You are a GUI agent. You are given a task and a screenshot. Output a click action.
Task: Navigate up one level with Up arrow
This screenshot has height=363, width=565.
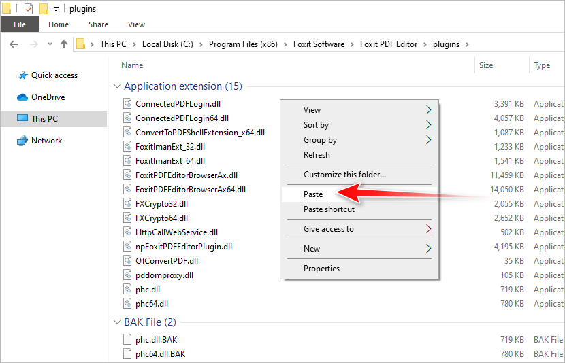click(x=64, y=44)
